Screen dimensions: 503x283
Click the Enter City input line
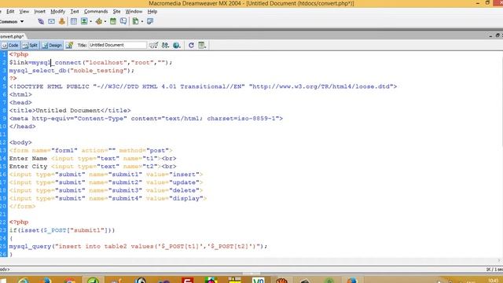(93, 167)
